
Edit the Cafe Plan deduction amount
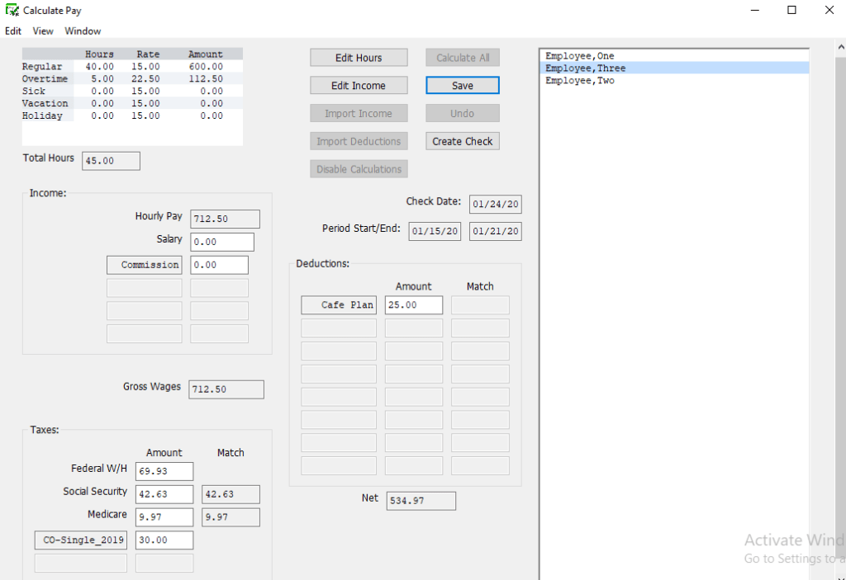(413, 305)
